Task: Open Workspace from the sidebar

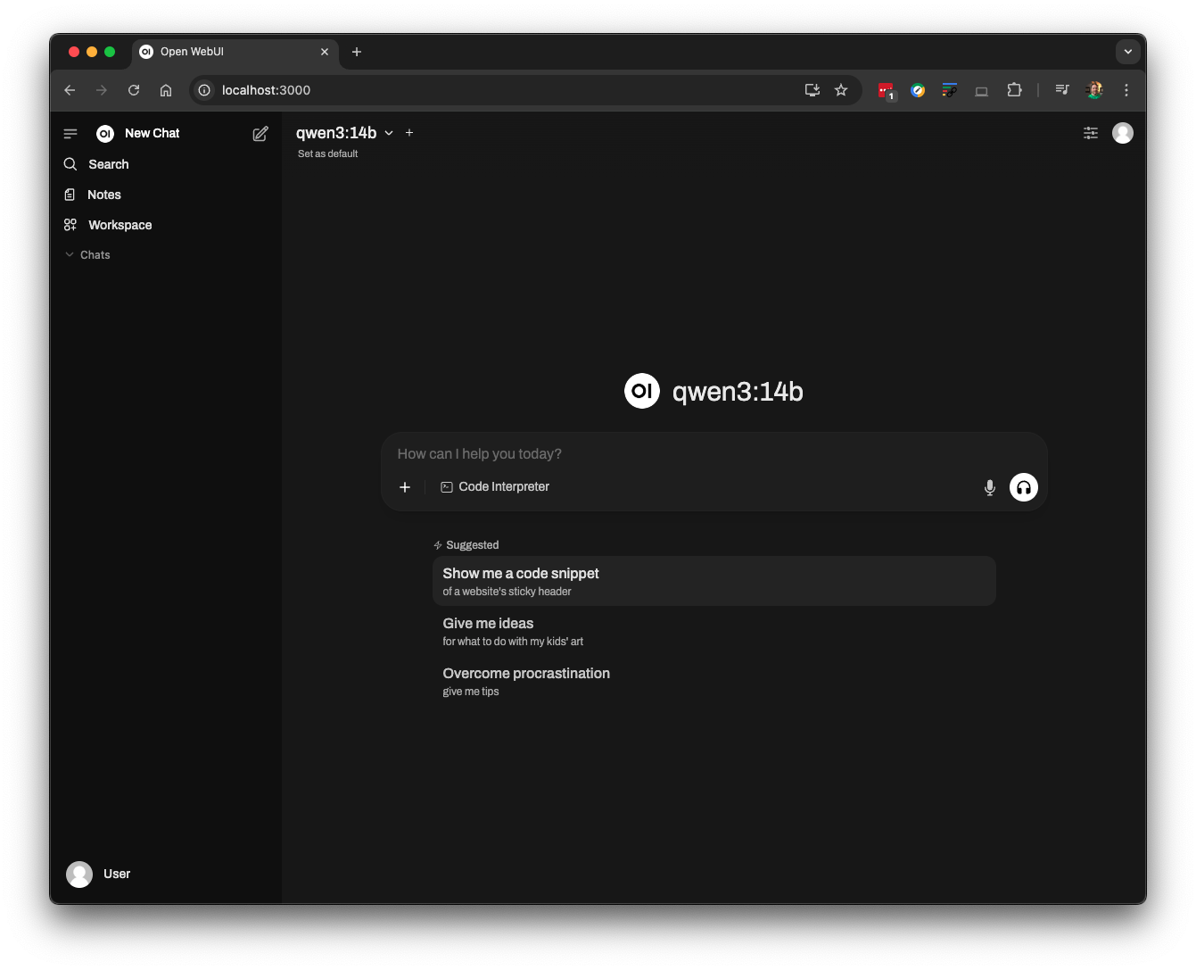Action: tap(120, 225)
